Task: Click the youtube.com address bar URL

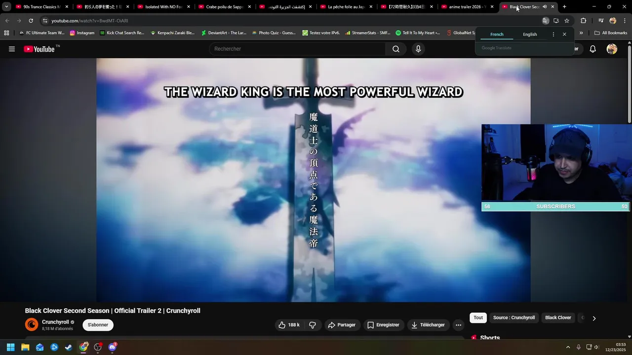Action: click(90, 21)
